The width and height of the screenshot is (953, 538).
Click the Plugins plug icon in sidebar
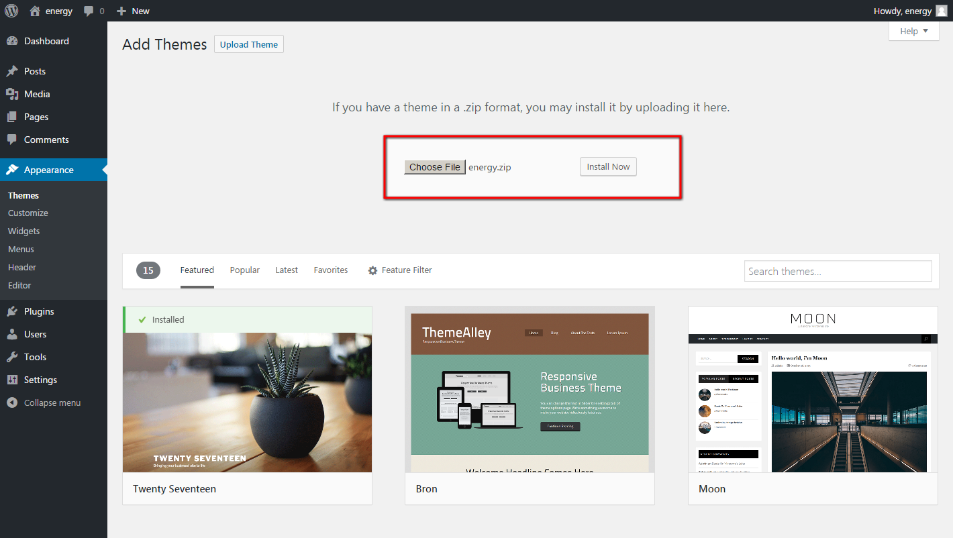click(x=12, y=311)
